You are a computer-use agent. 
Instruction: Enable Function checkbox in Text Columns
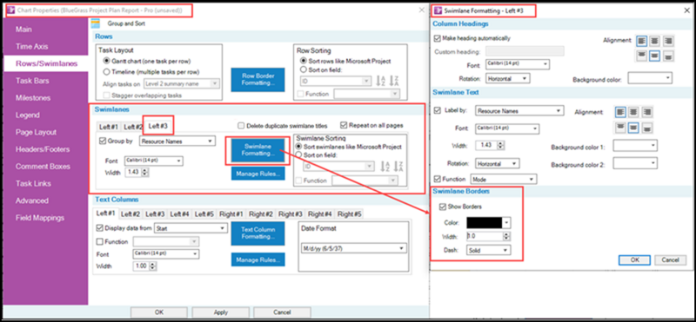click(x=100, y=241)
